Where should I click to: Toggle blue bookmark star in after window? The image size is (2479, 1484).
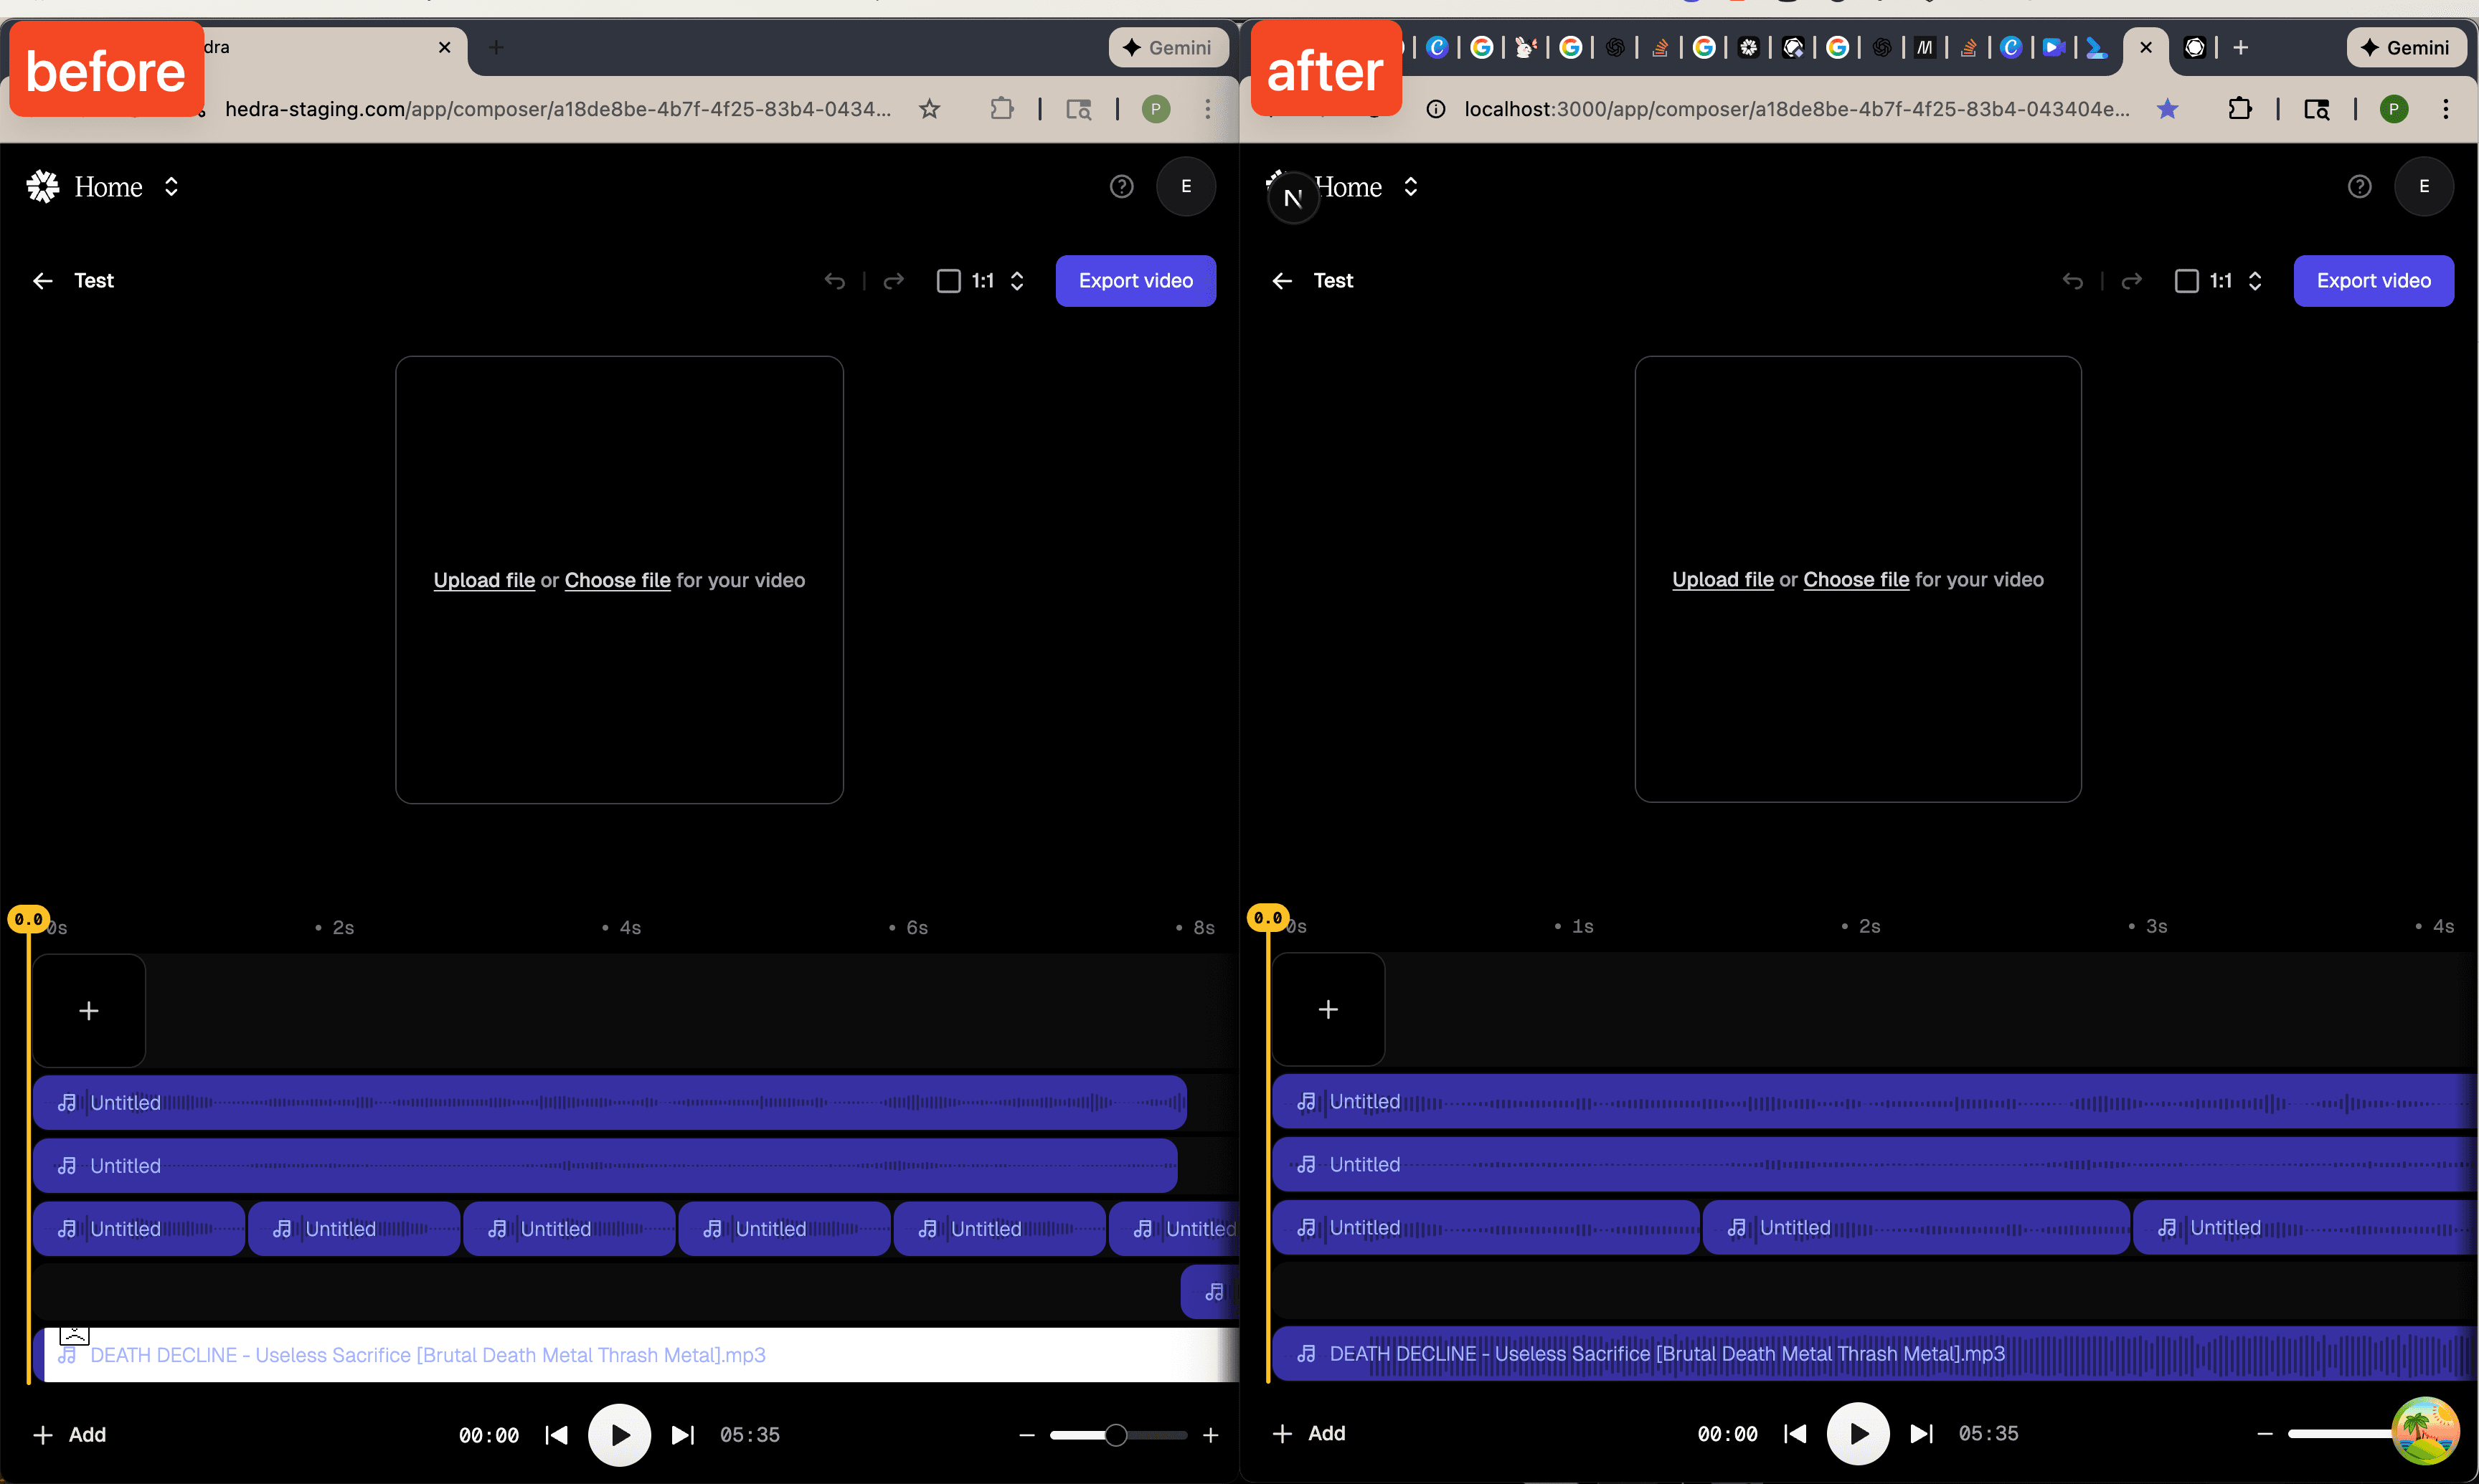point(2168,109)
